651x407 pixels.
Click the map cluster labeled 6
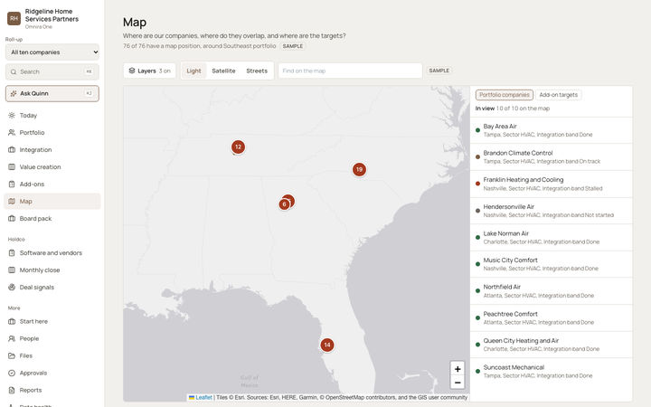(284, 204)
